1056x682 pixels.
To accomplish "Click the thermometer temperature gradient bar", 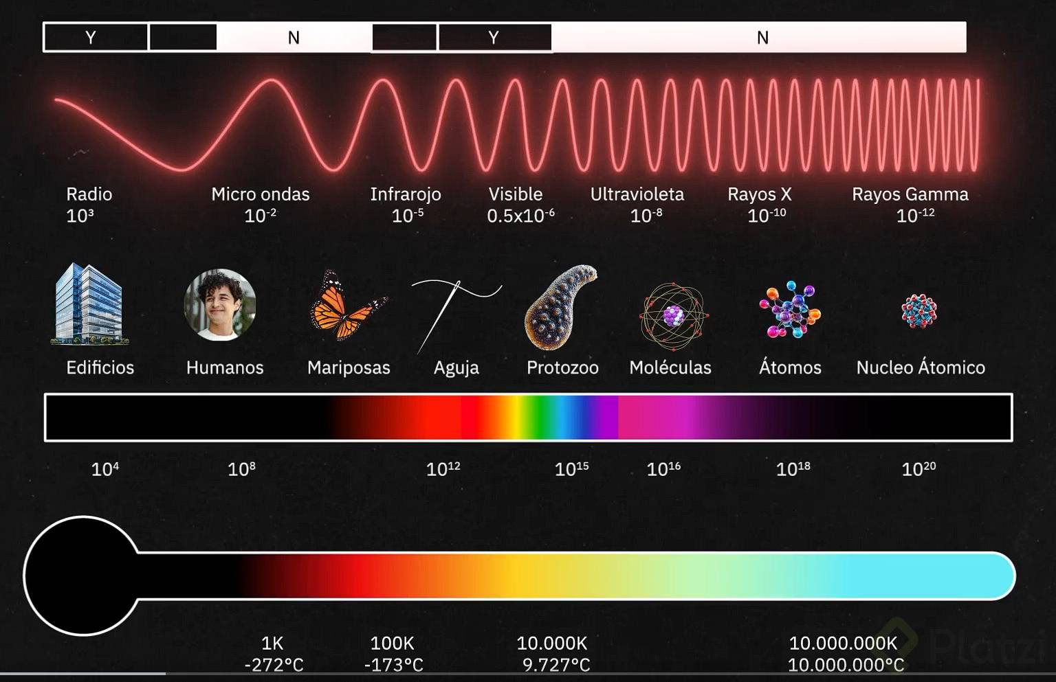I will pos(576,576).
